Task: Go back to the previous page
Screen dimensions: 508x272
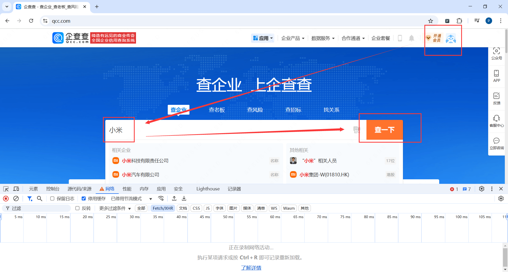Action: pos(7,21)
